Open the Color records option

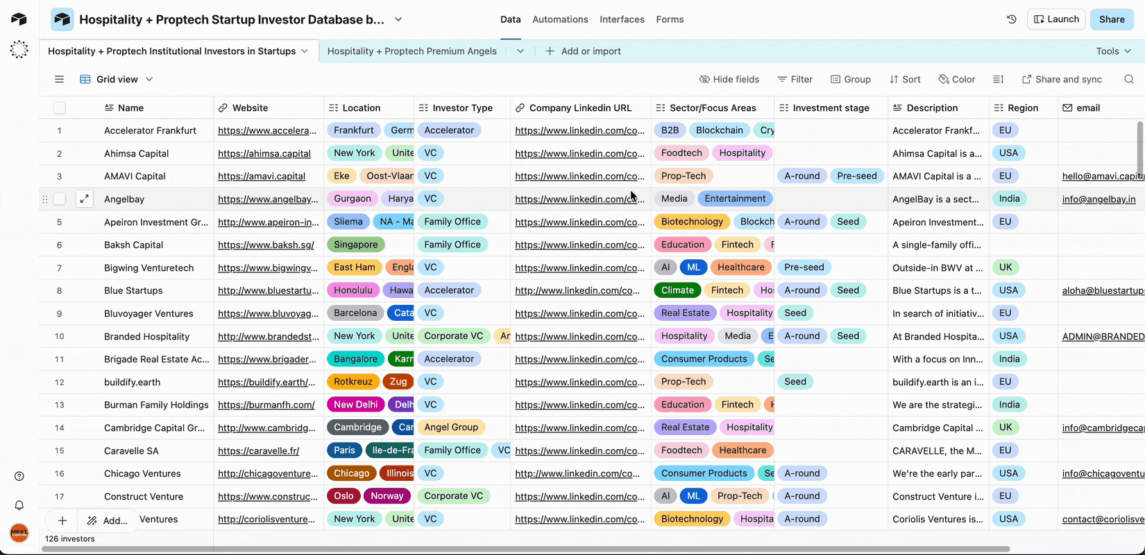(x=956, y=80)
